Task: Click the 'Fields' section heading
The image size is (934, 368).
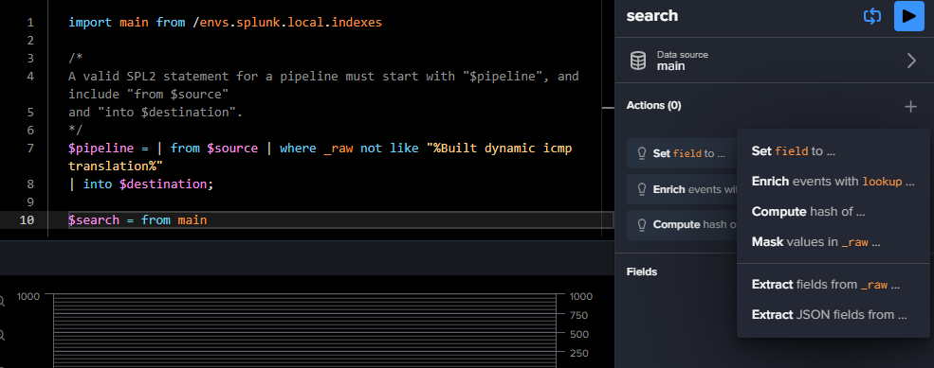Action: [642, 272]
